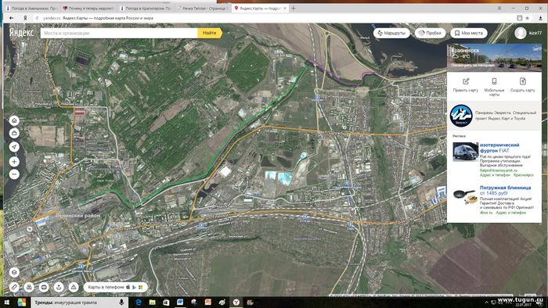Toggle the Пробки traffic layer
548x308 pixels.
[x=431, y=33]
